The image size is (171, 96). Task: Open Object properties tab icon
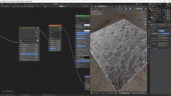click(x=149, y=45)
